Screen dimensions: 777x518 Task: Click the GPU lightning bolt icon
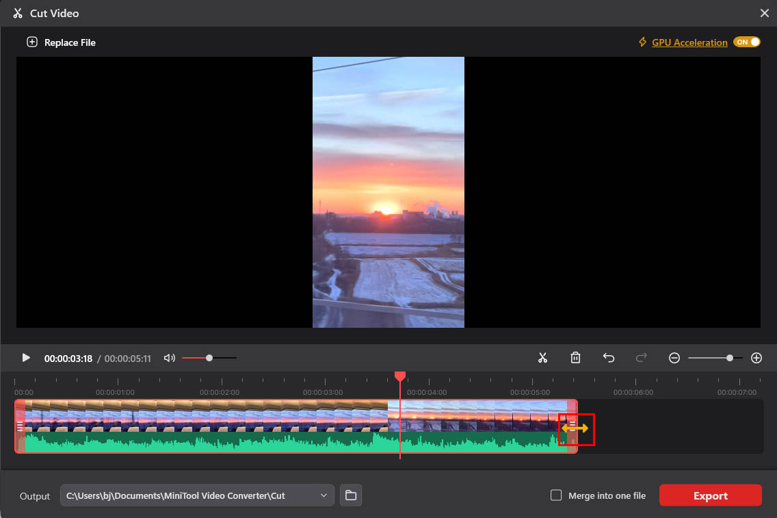(x=643, y=42)
